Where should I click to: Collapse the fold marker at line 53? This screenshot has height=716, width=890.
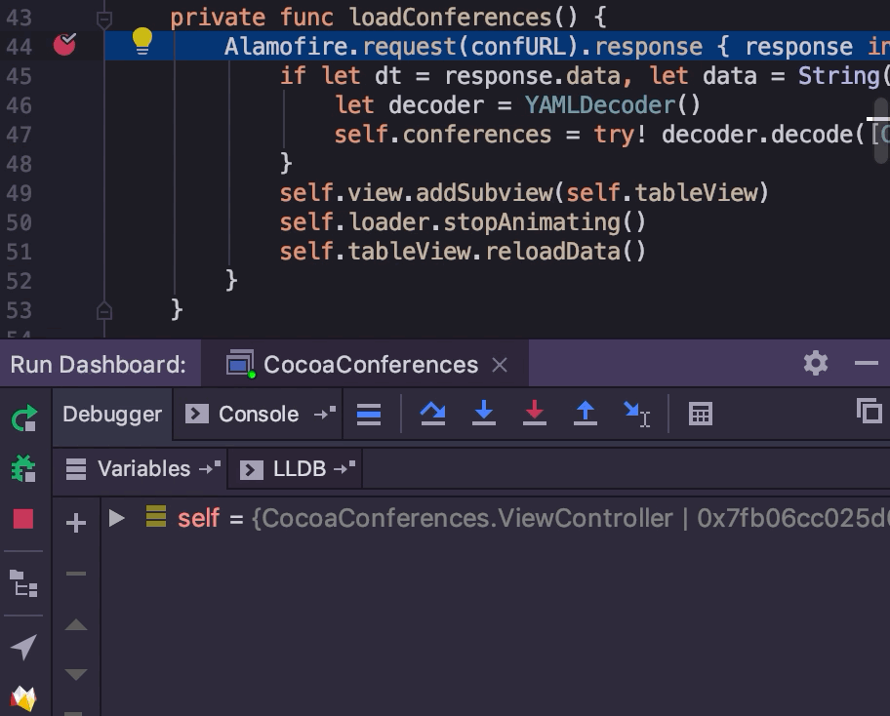pyautogui.click(x=104, y=310)
